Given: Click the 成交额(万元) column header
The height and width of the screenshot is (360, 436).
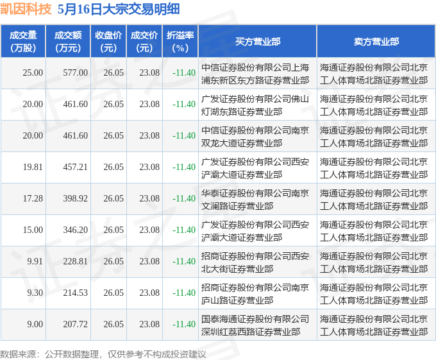Looking at the screenshot, I should (x=68, y=42).
